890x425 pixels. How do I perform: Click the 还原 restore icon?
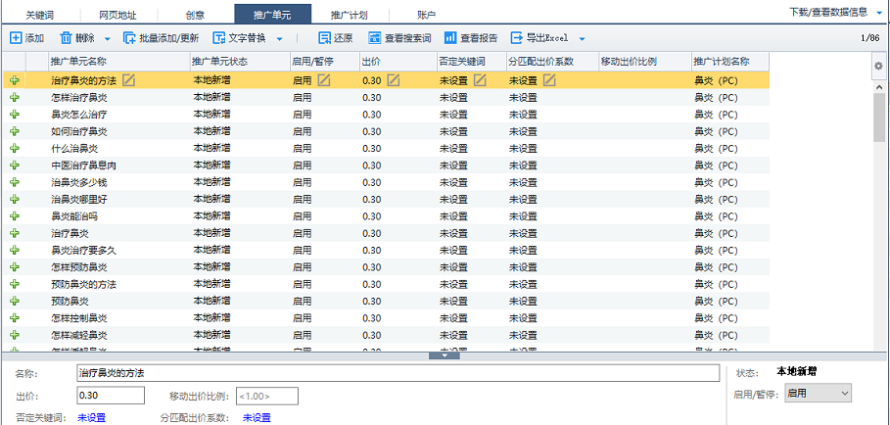325,38
